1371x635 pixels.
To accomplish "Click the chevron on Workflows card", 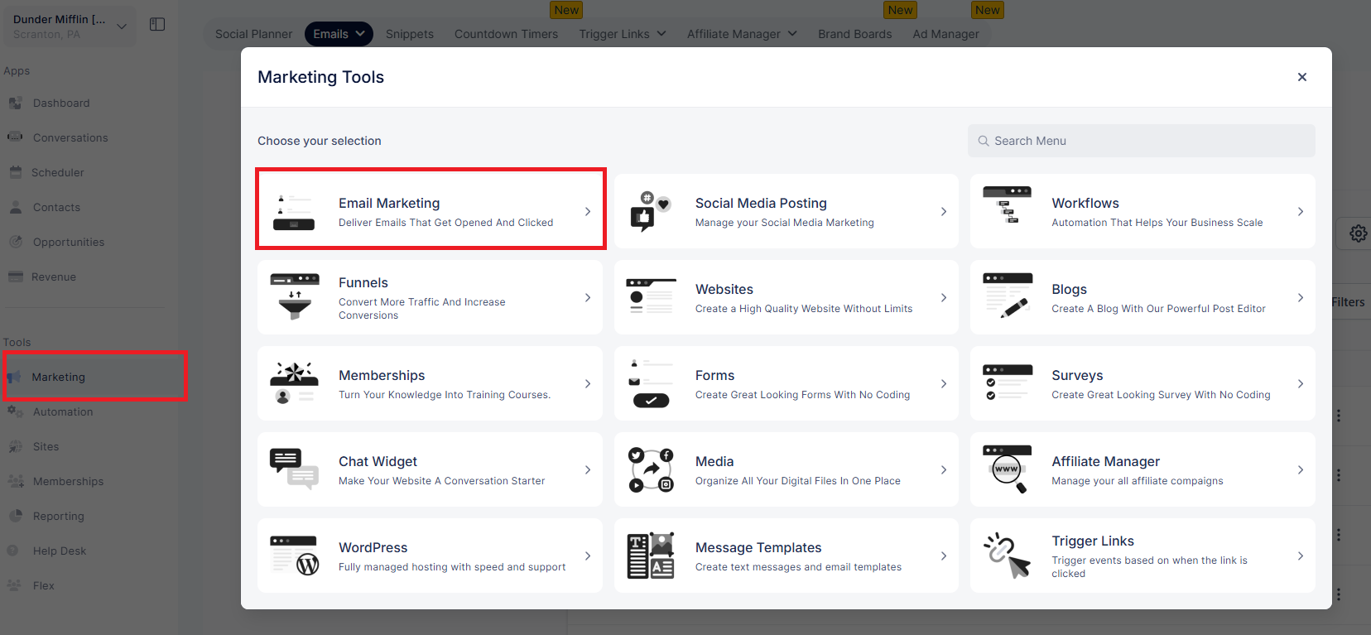I will (x=1301, y=212).
